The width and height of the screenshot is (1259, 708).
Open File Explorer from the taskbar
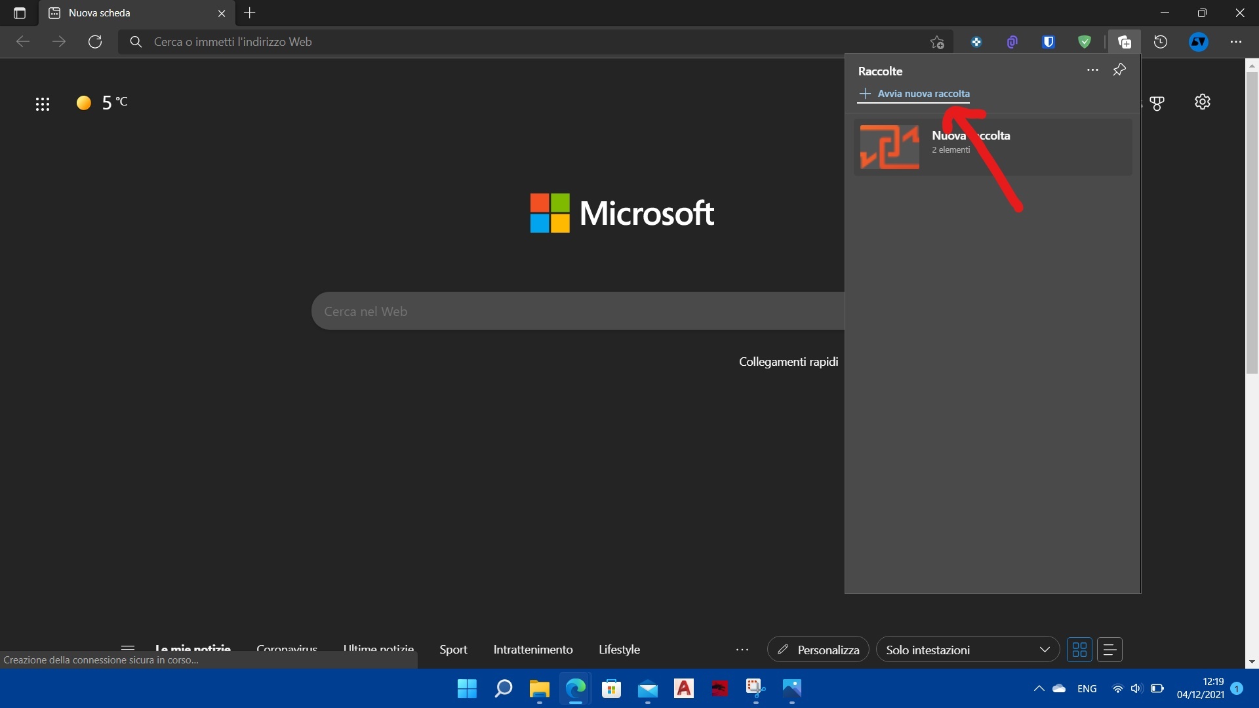click(x=539, y=689)
